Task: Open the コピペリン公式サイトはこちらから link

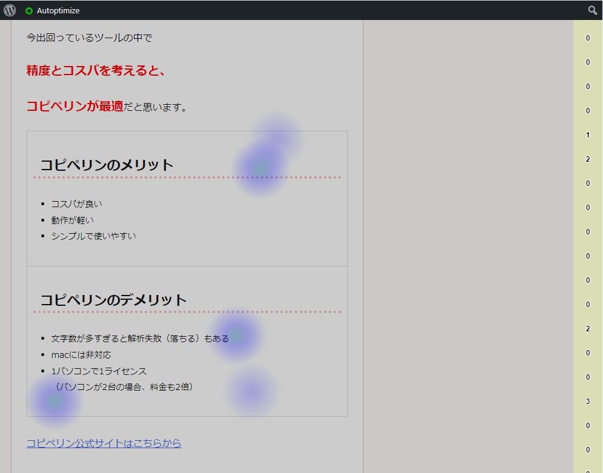Action: point(104,443)
